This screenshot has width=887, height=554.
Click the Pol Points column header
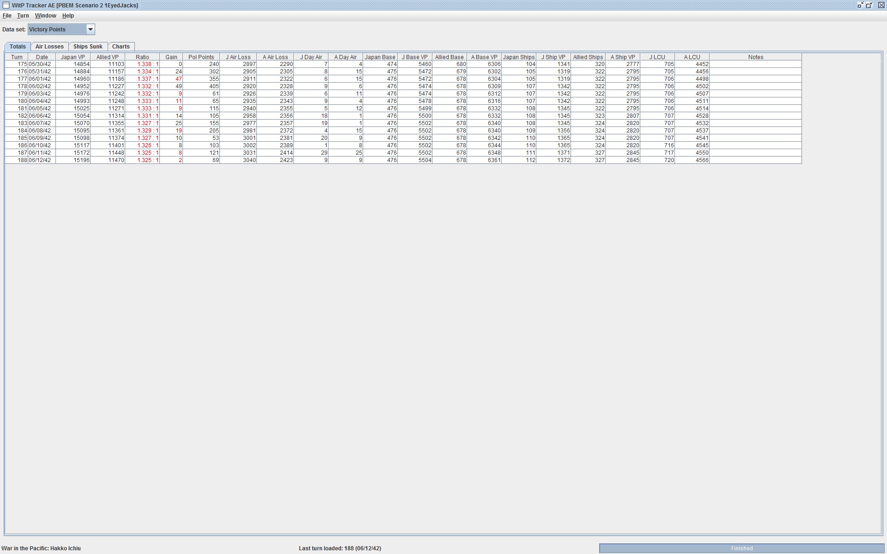click(201, 57)
